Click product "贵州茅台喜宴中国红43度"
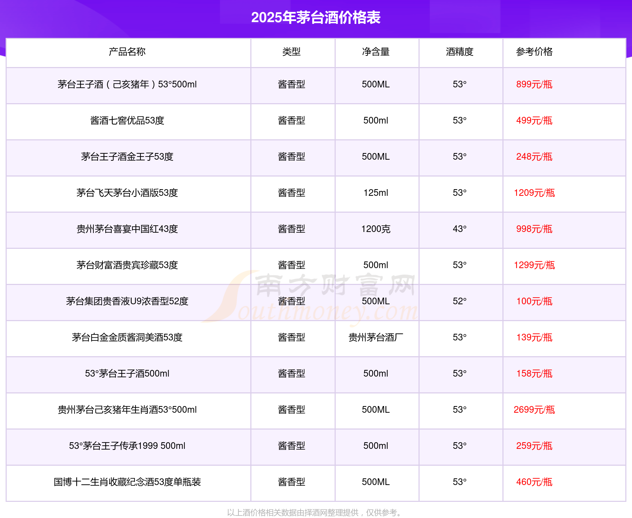 pos(127,229)
